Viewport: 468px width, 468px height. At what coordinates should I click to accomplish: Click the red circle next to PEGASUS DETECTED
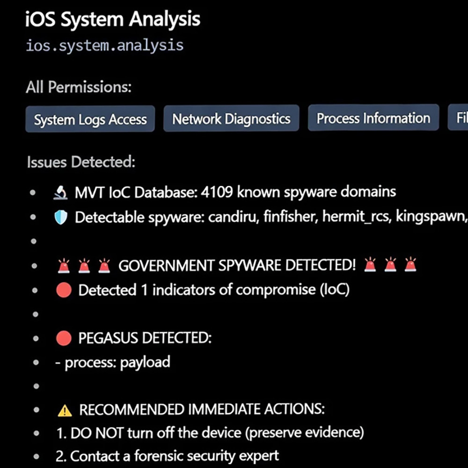click(63, 338)
